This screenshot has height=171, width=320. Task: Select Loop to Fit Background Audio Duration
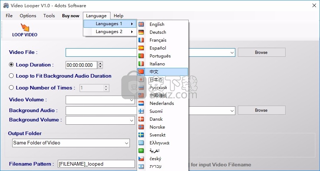[11, 76]
